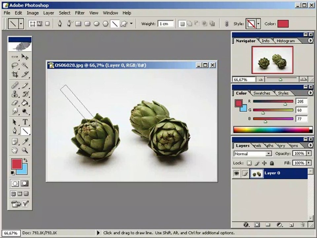Image resolution: width=317 pixels, height=238 pixels.
Task: Select the History Brush tool
Action: point(25,94)
